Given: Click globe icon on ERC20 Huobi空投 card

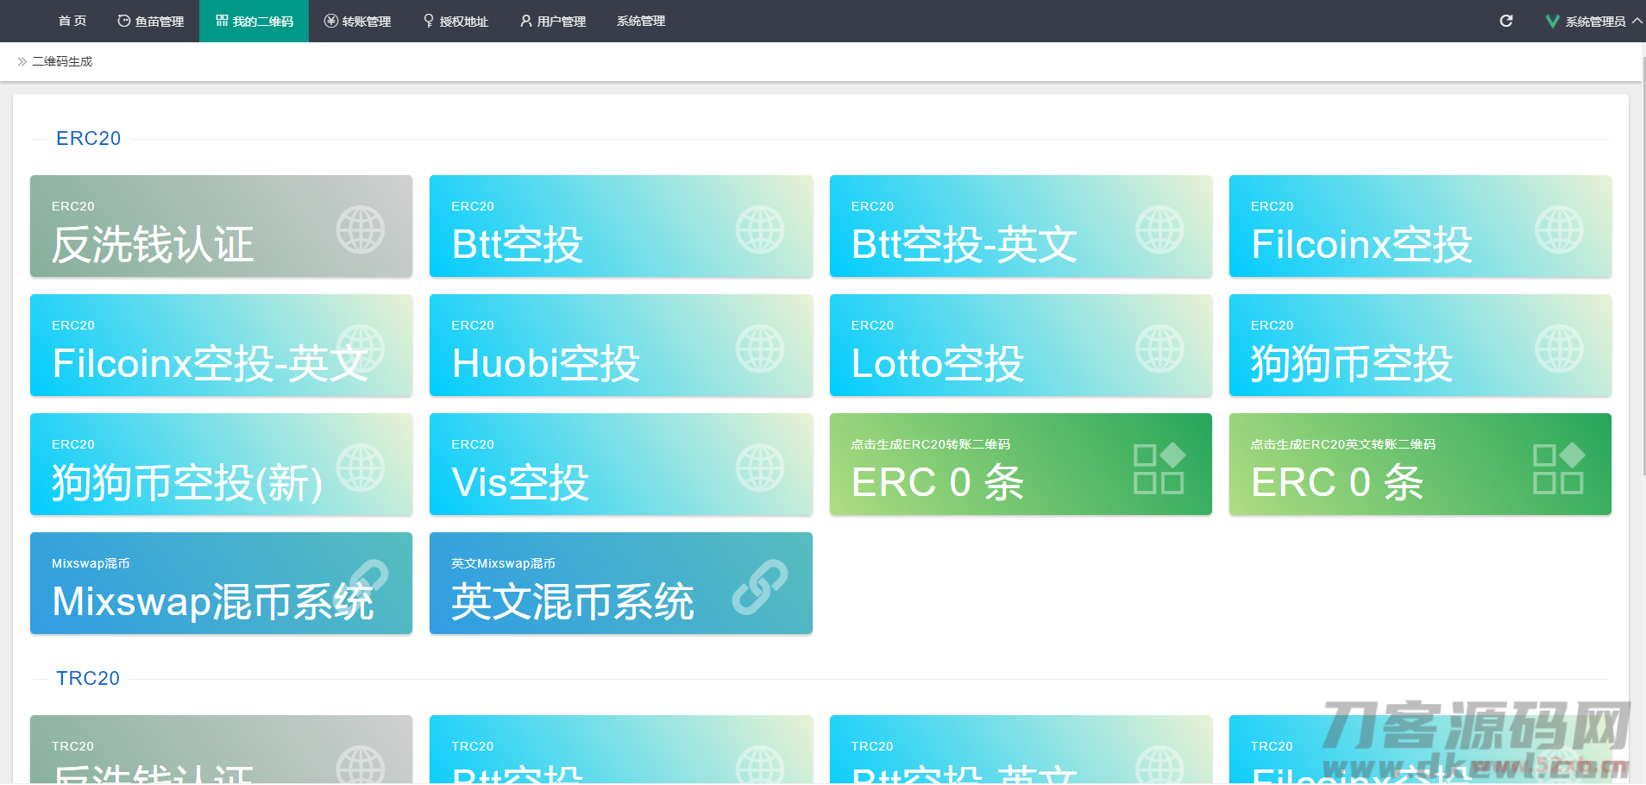Looking at the screenshot, I should pyautogui.click(x=759, y=349).
